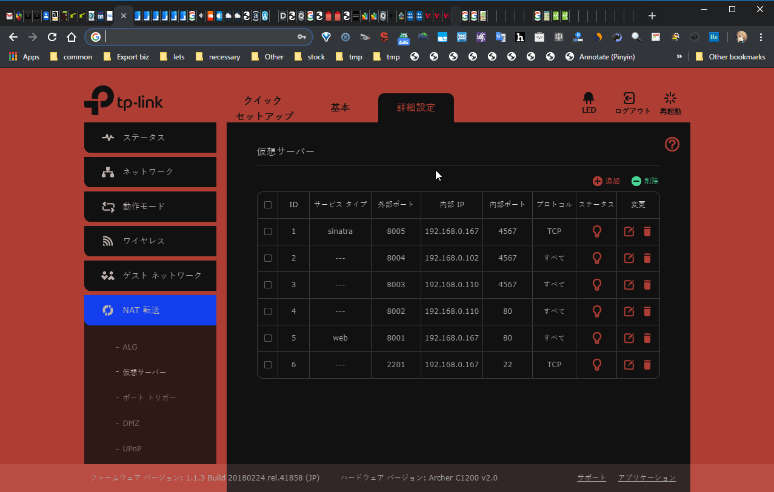
Task: Toggle status bulb for sinatra entry
Action: click(596, 231)
